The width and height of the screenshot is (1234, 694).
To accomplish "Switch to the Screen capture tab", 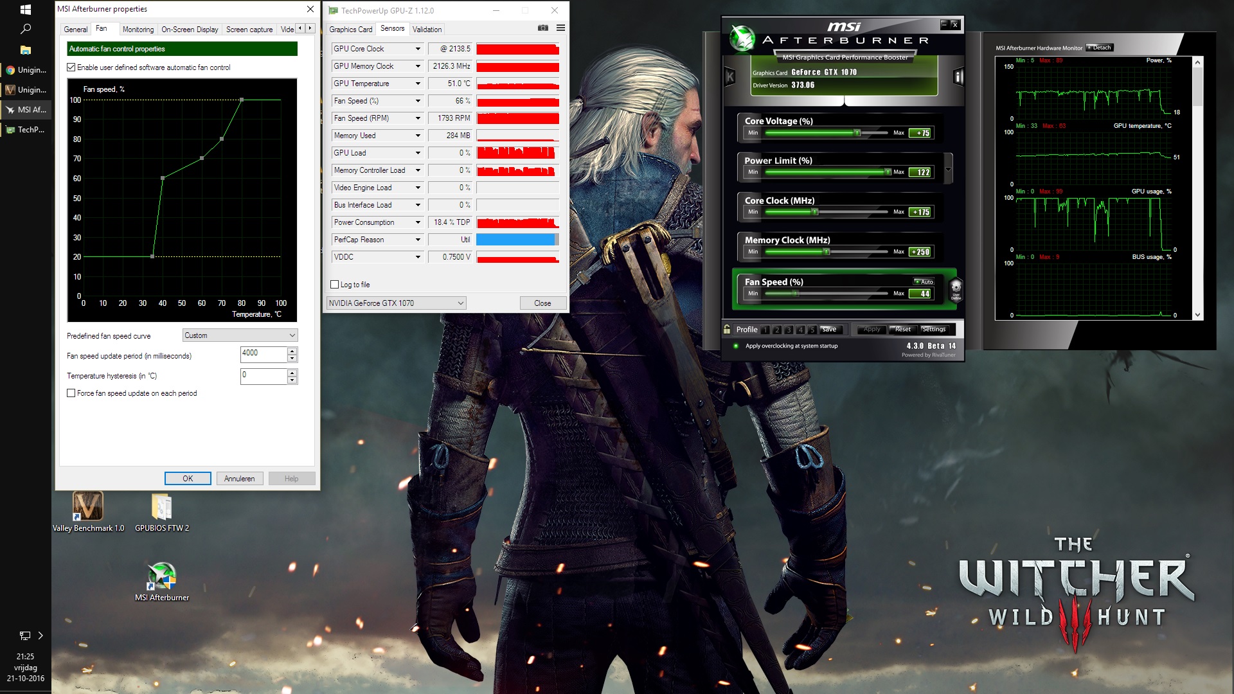I will [x=249, y=30].
